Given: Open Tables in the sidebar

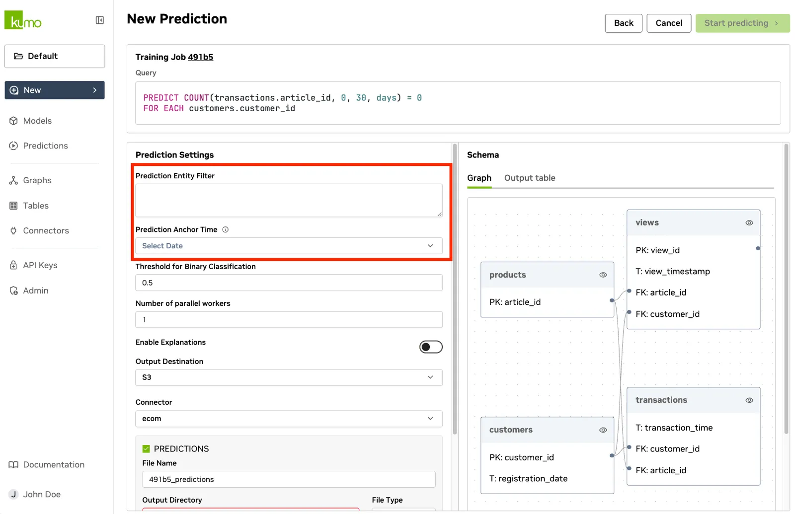Looking at the screenshot, I should pos(36,206).
